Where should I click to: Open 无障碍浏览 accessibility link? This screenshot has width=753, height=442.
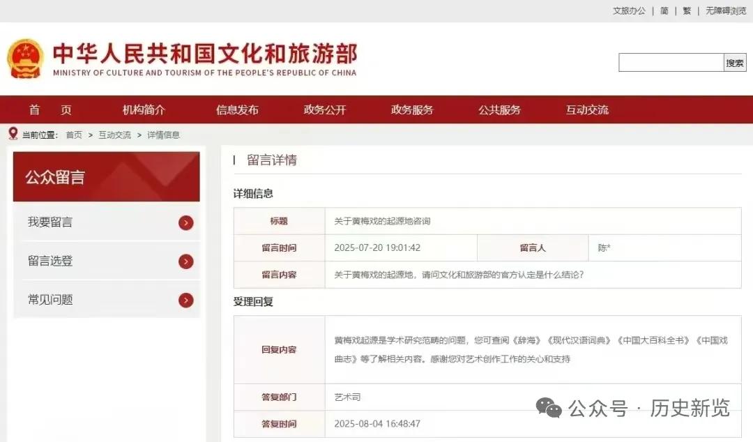click(x=726, y=10)
